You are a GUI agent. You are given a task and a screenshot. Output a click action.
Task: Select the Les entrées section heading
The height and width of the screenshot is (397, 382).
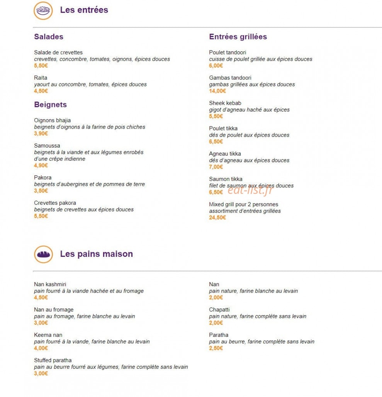84,10
